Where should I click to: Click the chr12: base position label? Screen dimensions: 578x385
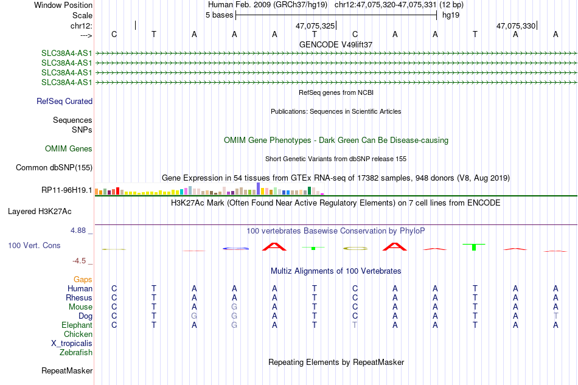(81, 26)
